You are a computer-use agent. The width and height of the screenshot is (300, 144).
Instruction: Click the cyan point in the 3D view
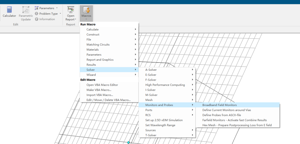128,142
